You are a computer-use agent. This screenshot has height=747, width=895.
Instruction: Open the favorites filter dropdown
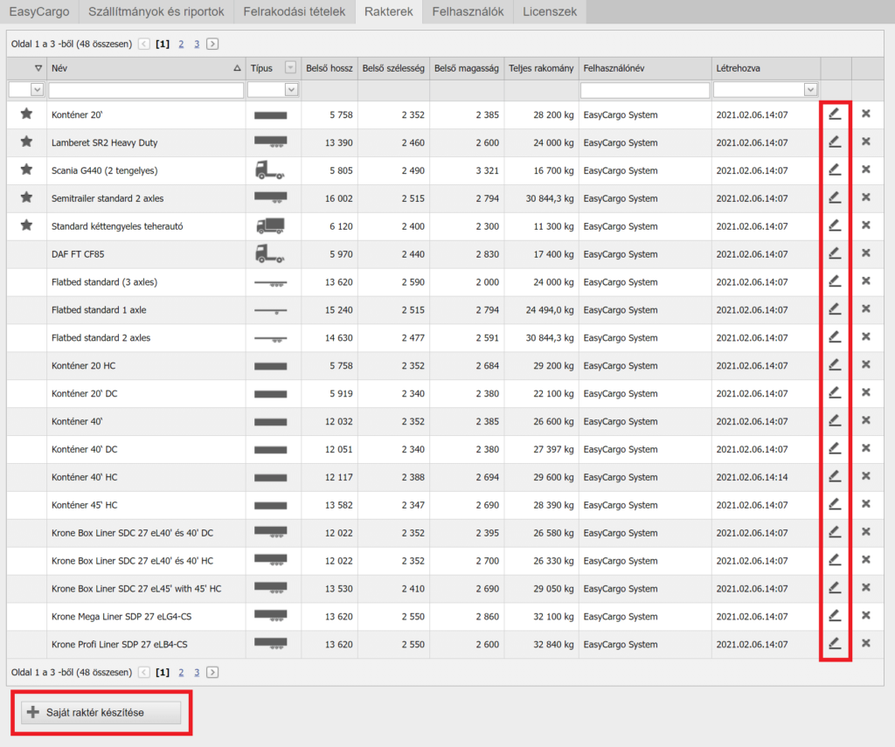(x=37, y=90)
